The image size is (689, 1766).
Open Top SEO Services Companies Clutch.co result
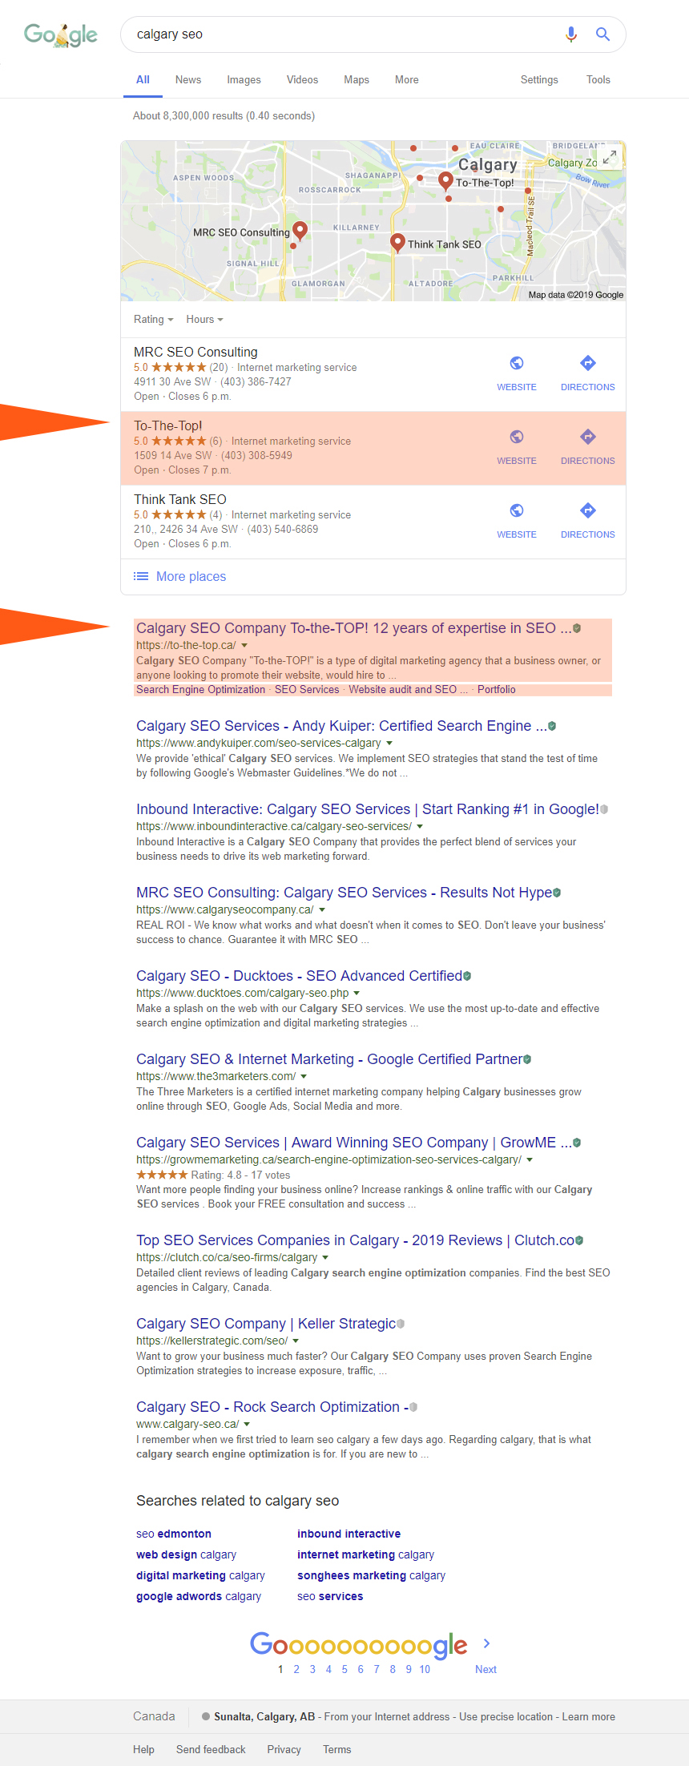pos(355,1240)
